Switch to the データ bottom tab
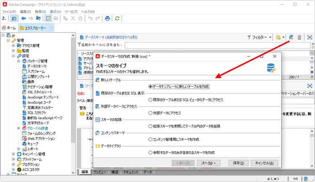315x182 pixels. coord(148,172)
